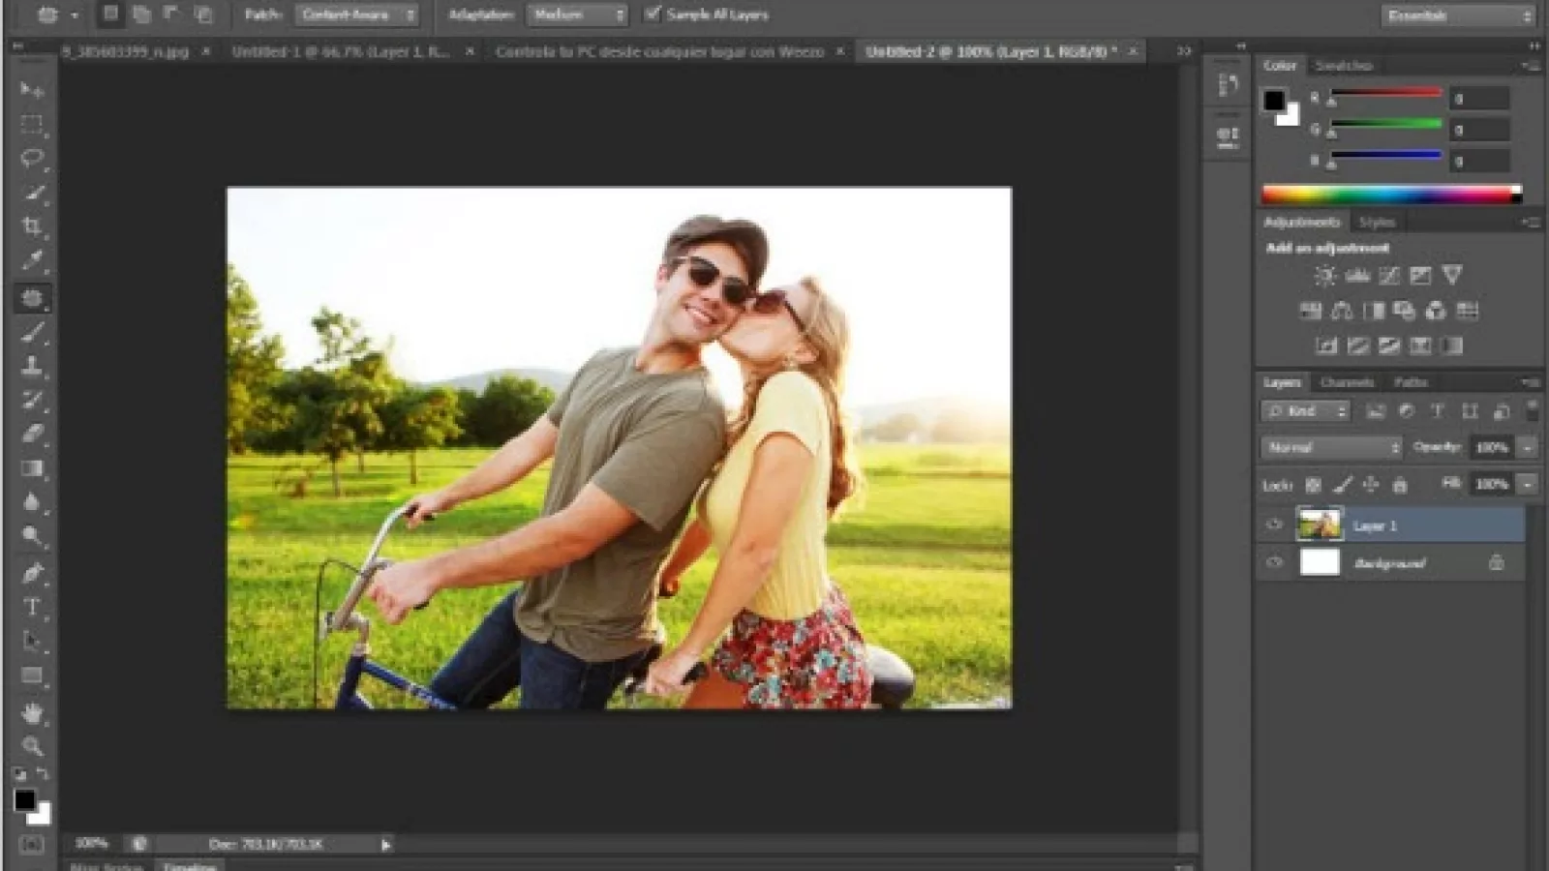
Task: Select the Horizontal Type tool
Action: point(32,607)
